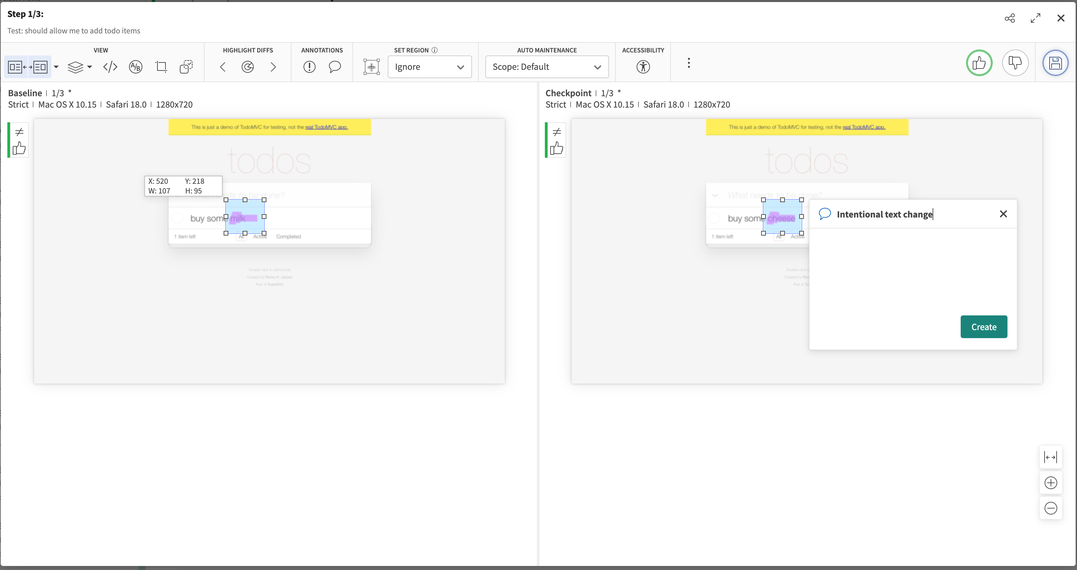The image size is (1077, 570).
Task: Select the crop region icon
Action: [161, 67]
